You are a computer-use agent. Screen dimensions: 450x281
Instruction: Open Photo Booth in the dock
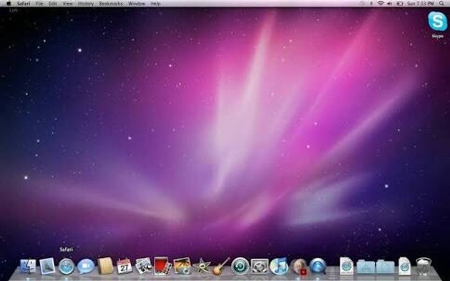163,266
